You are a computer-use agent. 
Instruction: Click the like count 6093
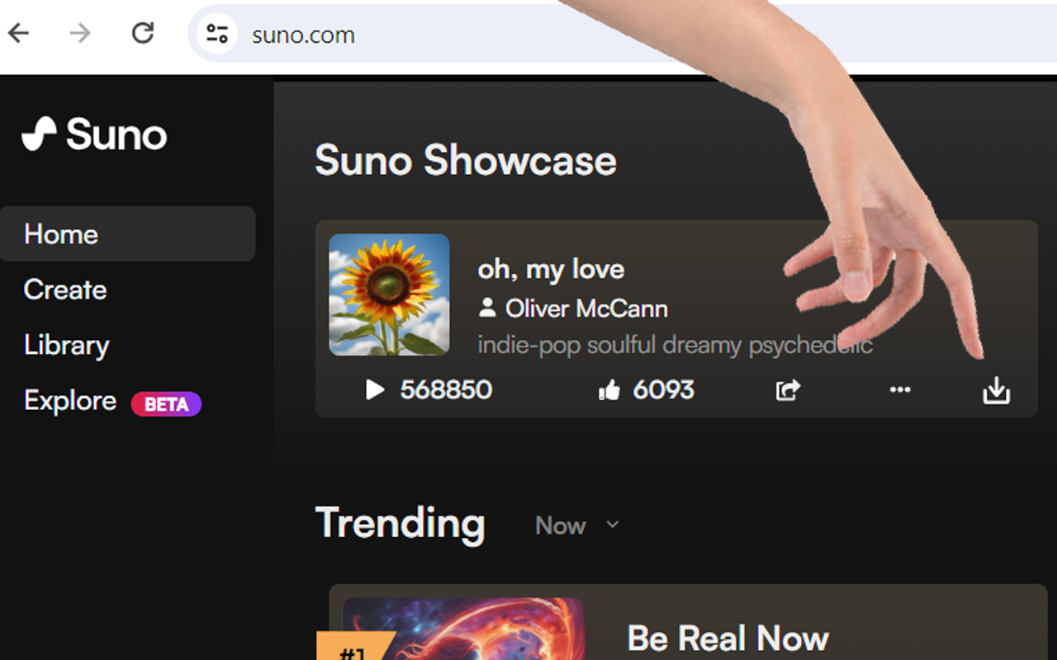(663, 389)
